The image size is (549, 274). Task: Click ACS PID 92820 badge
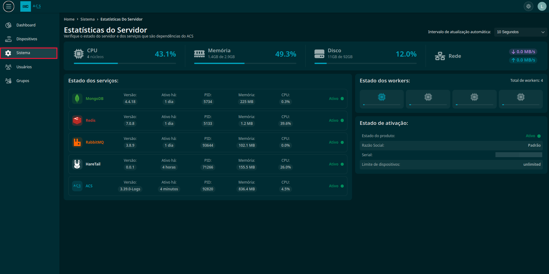point(208,189)
